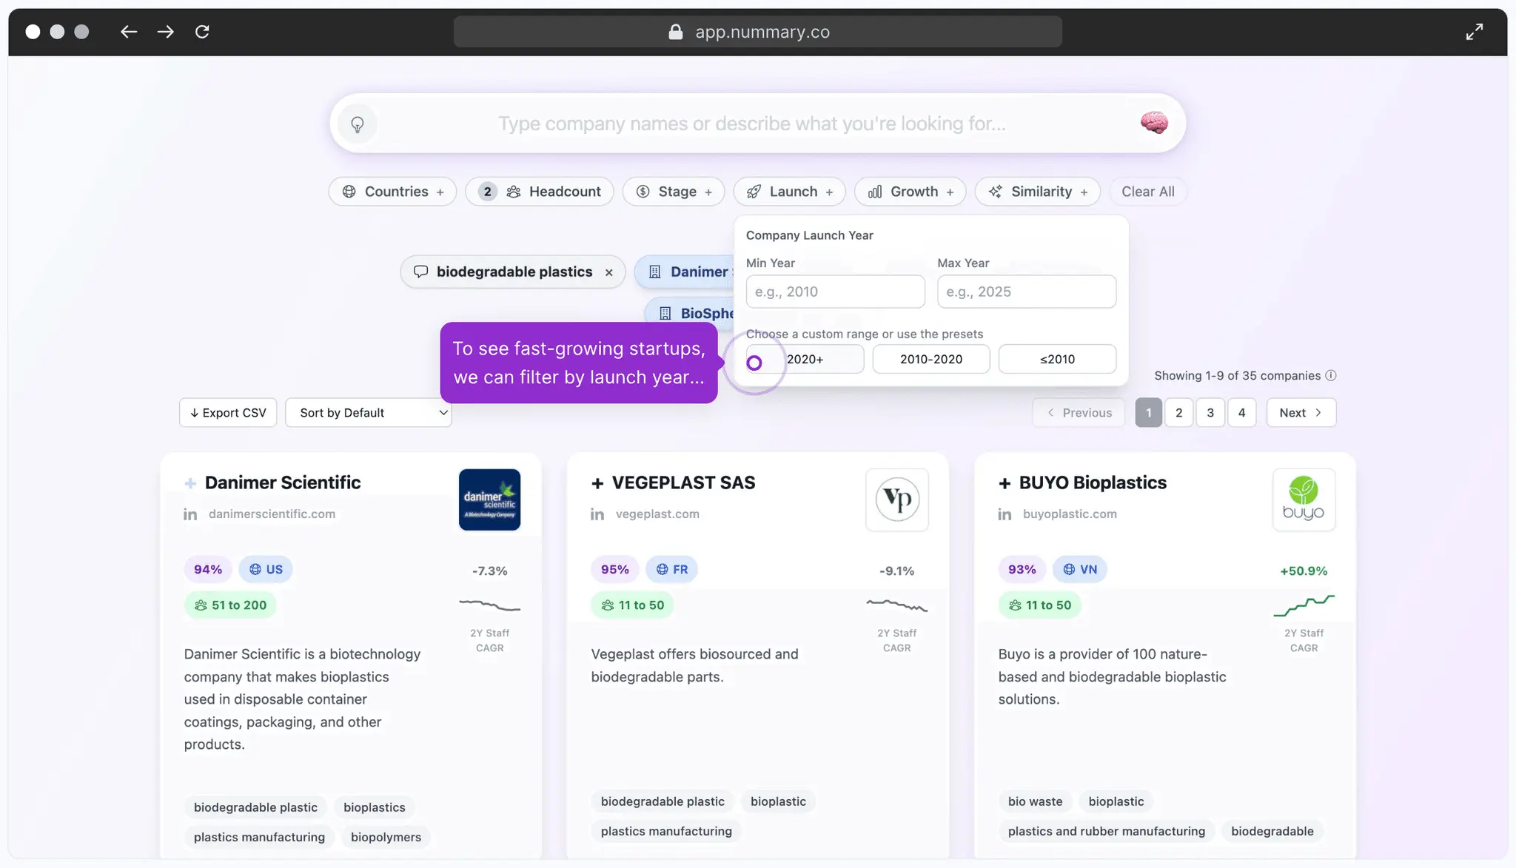Open vegeplast.com link
Screen dimensions: 1516x868
(657, 514)
